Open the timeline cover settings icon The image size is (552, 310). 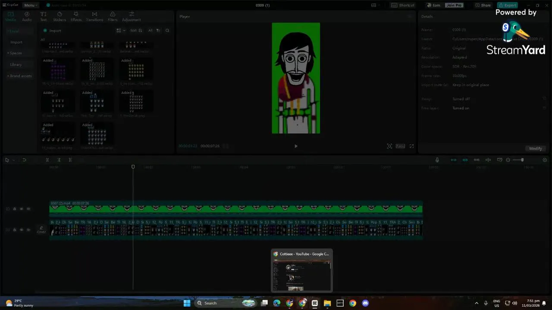coord(499,160)
